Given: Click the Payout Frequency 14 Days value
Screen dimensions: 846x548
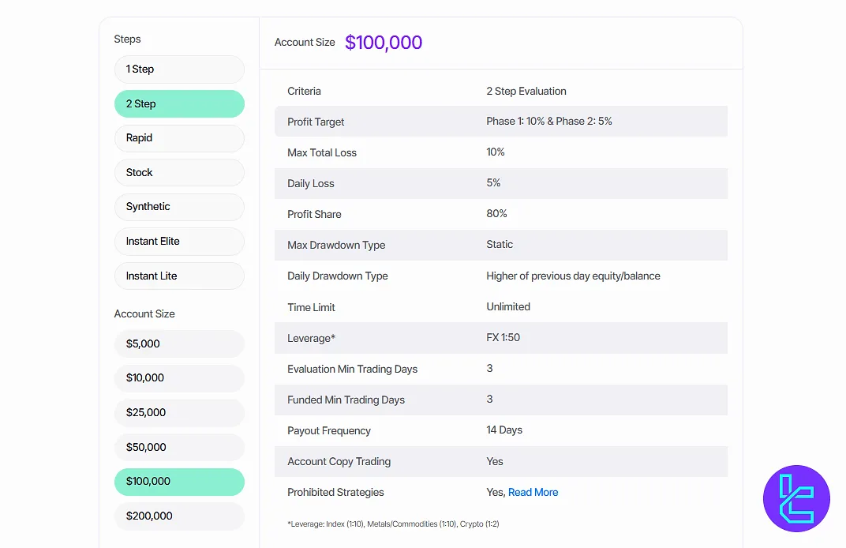Looking at the screenshot, I should click(504, 430).
